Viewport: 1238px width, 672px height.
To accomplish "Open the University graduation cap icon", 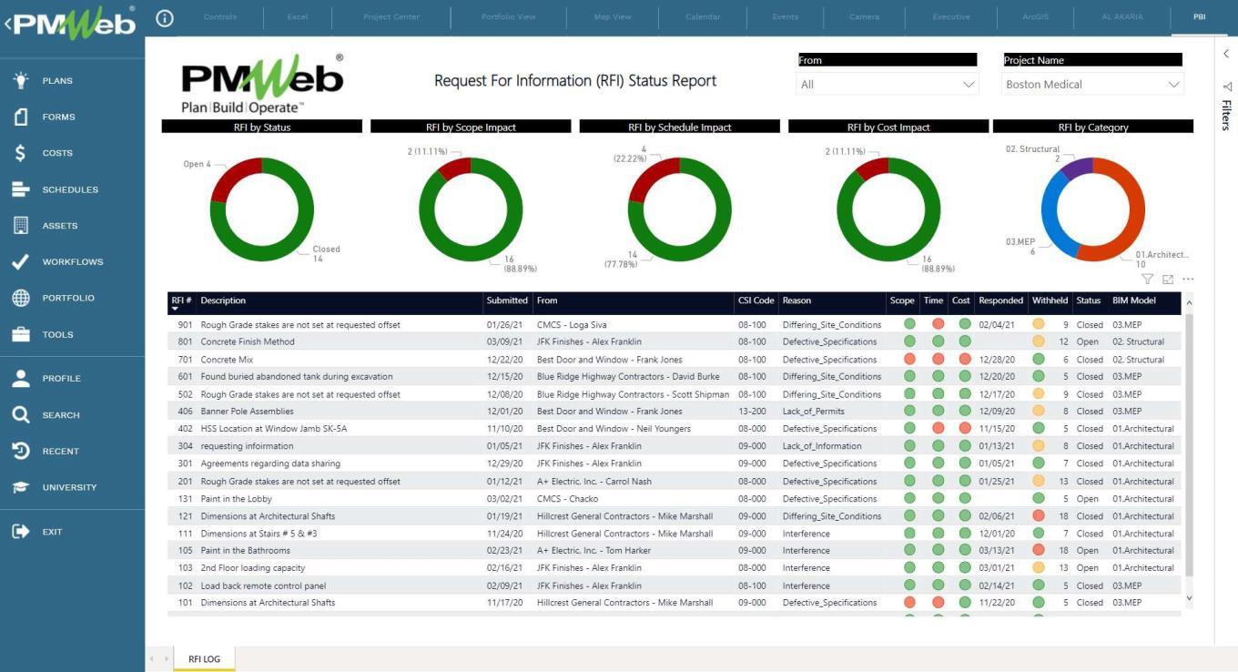I will point(20,487).
